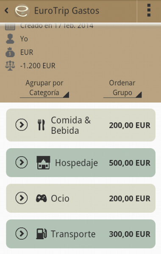Click the balance scales icon
Screen dimensions: 161x254
pyautogui.click(x=10, y=66)
